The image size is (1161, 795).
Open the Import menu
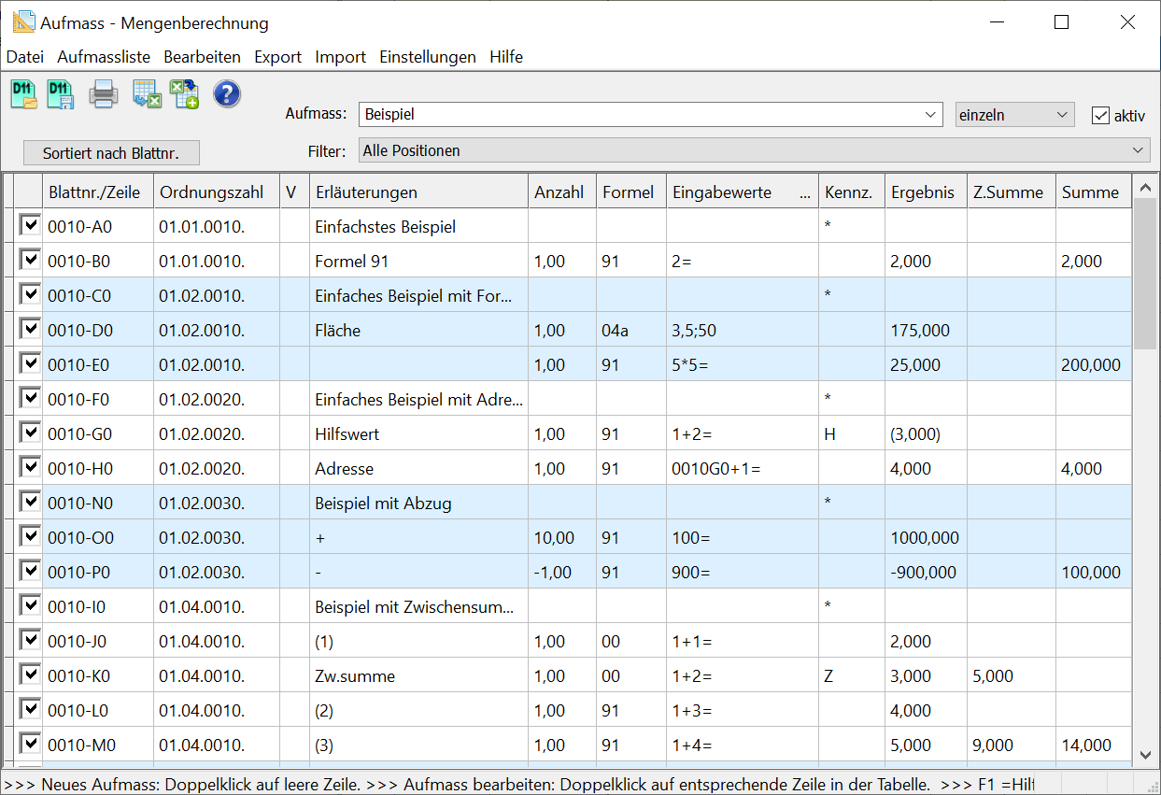341,57
